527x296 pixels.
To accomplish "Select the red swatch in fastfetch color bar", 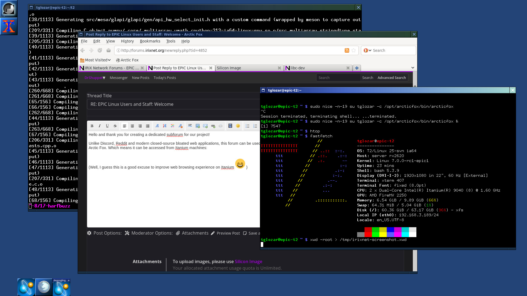I will pos(368,232).
